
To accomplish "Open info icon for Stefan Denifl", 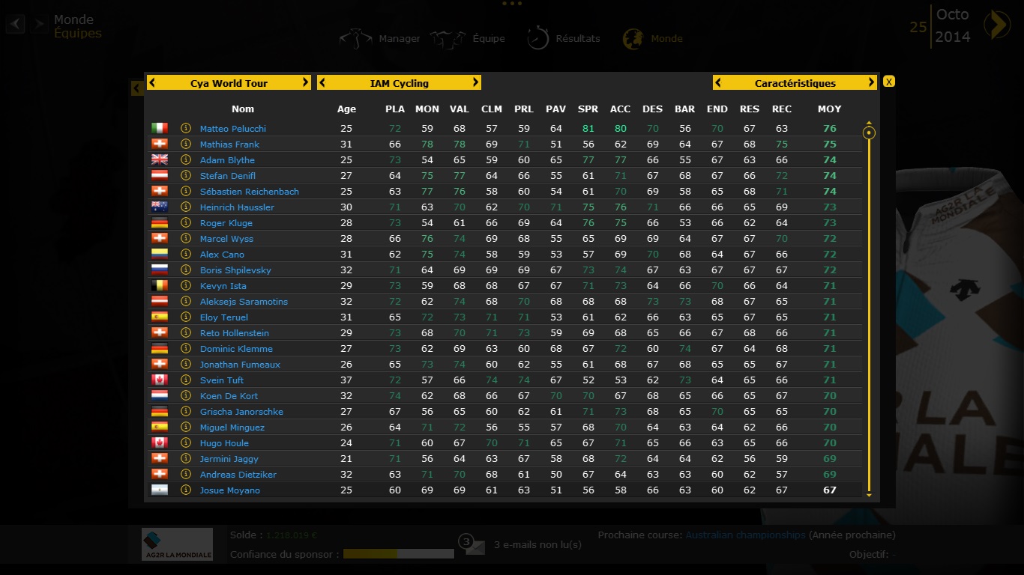I will [x=186, y=175].
